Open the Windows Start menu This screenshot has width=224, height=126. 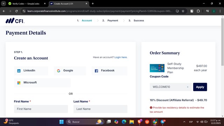click(62, 122)
